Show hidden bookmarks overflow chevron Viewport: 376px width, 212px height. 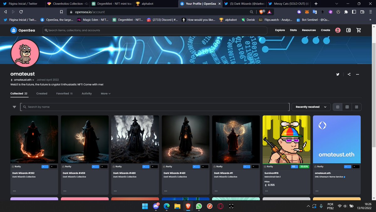click(370, 19)
